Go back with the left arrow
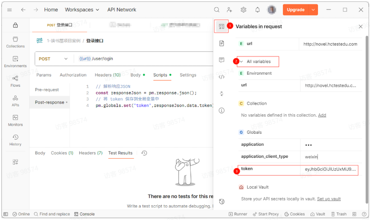The height and width of the screenshot is (220, 370). tap(23, 10)
